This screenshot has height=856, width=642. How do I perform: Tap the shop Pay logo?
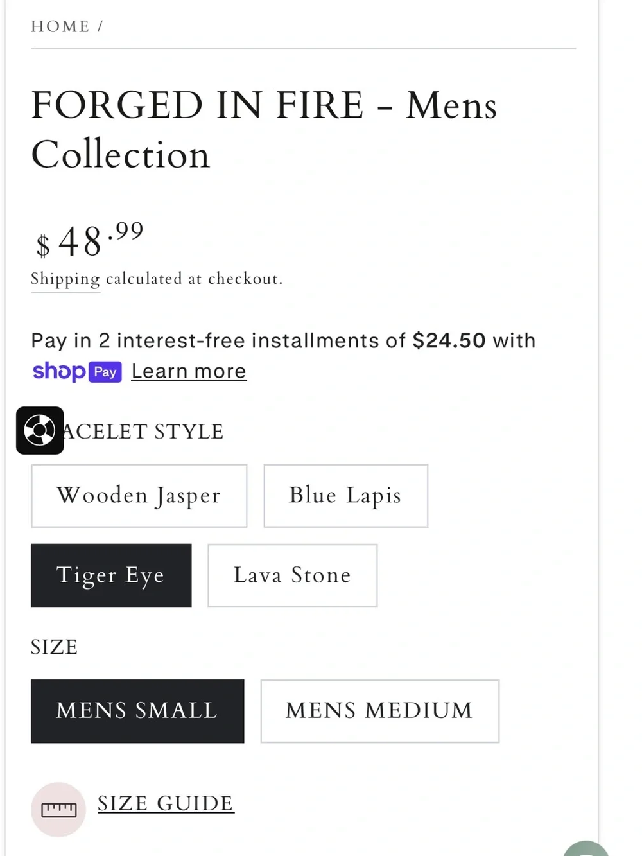(x=77, y=372)
